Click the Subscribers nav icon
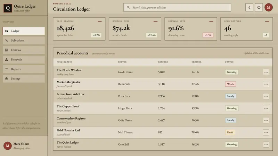The image size is (278, 156). click(7, 41)
